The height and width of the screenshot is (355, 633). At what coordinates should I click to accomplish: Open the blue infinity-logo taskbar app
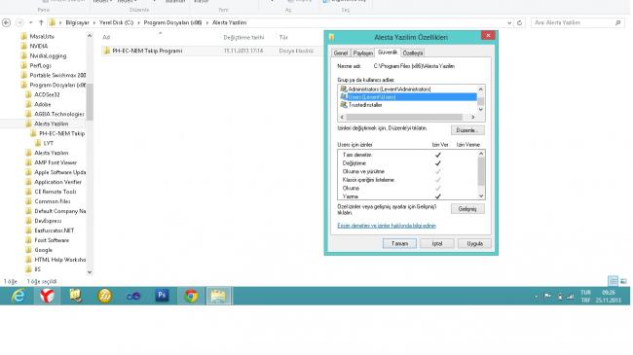pyautogui.click(x=133, y=296)
